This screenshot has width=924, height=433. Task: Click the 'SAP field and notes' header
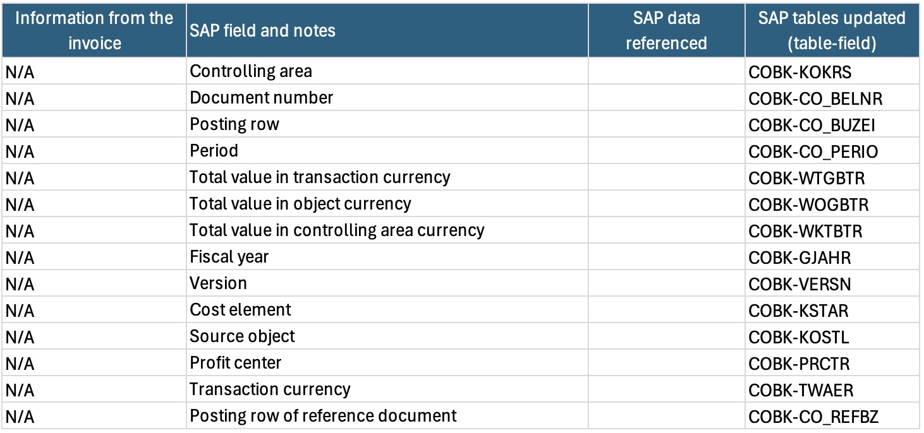387,30
